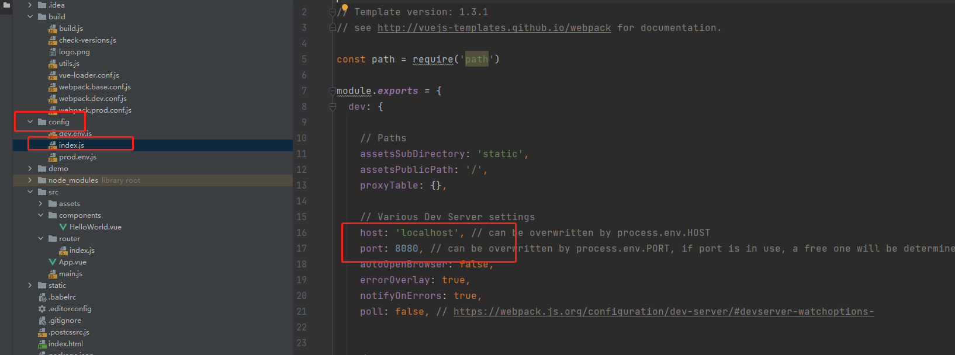Click the .babelrc file icon
Screen dimensions: 955x355
coord(42,297)
